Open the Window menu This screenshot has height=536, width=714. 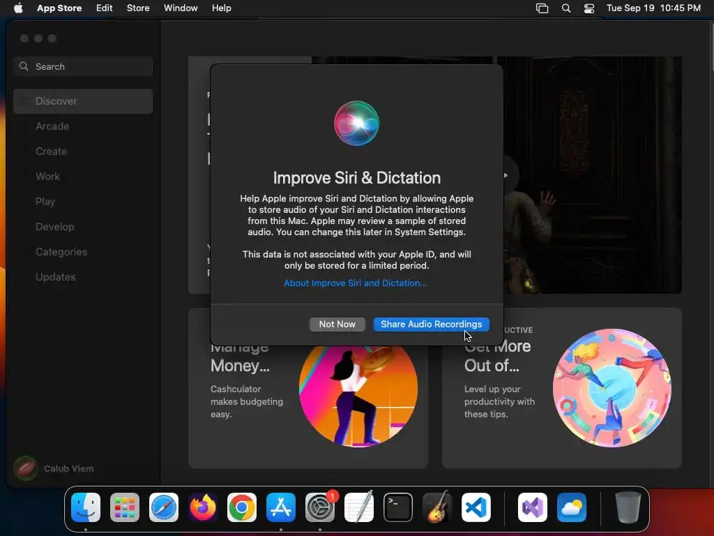coord(181,8)
